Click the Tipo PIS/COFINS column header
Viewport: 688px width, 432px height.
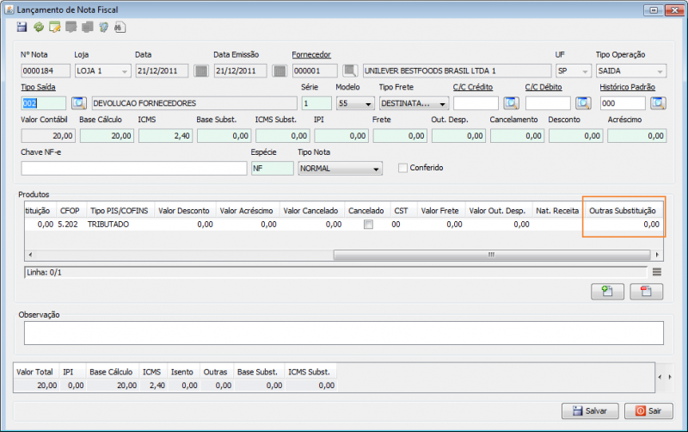pos(120,211)
